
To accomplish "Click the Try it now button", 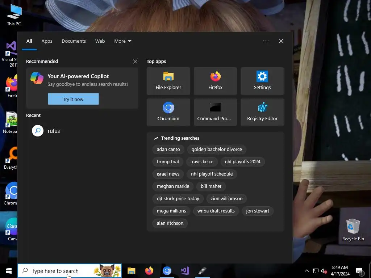I will tap(73, 99).
